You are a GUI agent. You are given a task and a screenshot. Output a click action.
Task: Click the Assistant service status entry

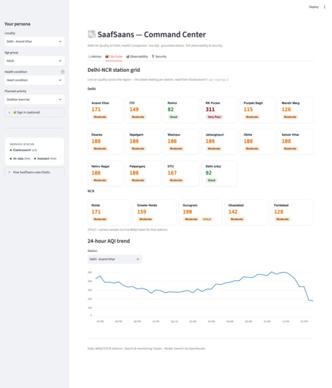pos(45,158)
